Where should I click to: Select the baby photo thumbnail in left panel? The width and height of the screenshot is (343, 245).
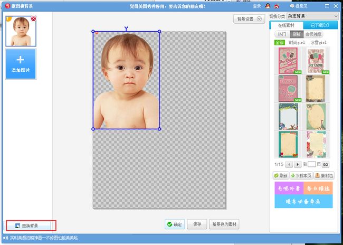[x=21, y=31]
